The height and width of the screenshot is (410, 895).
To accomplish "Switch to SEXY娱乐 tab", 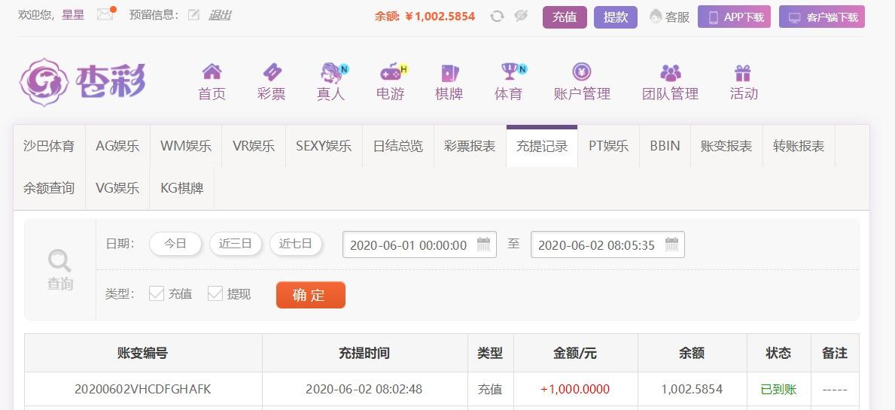I will tap(324, 146).
